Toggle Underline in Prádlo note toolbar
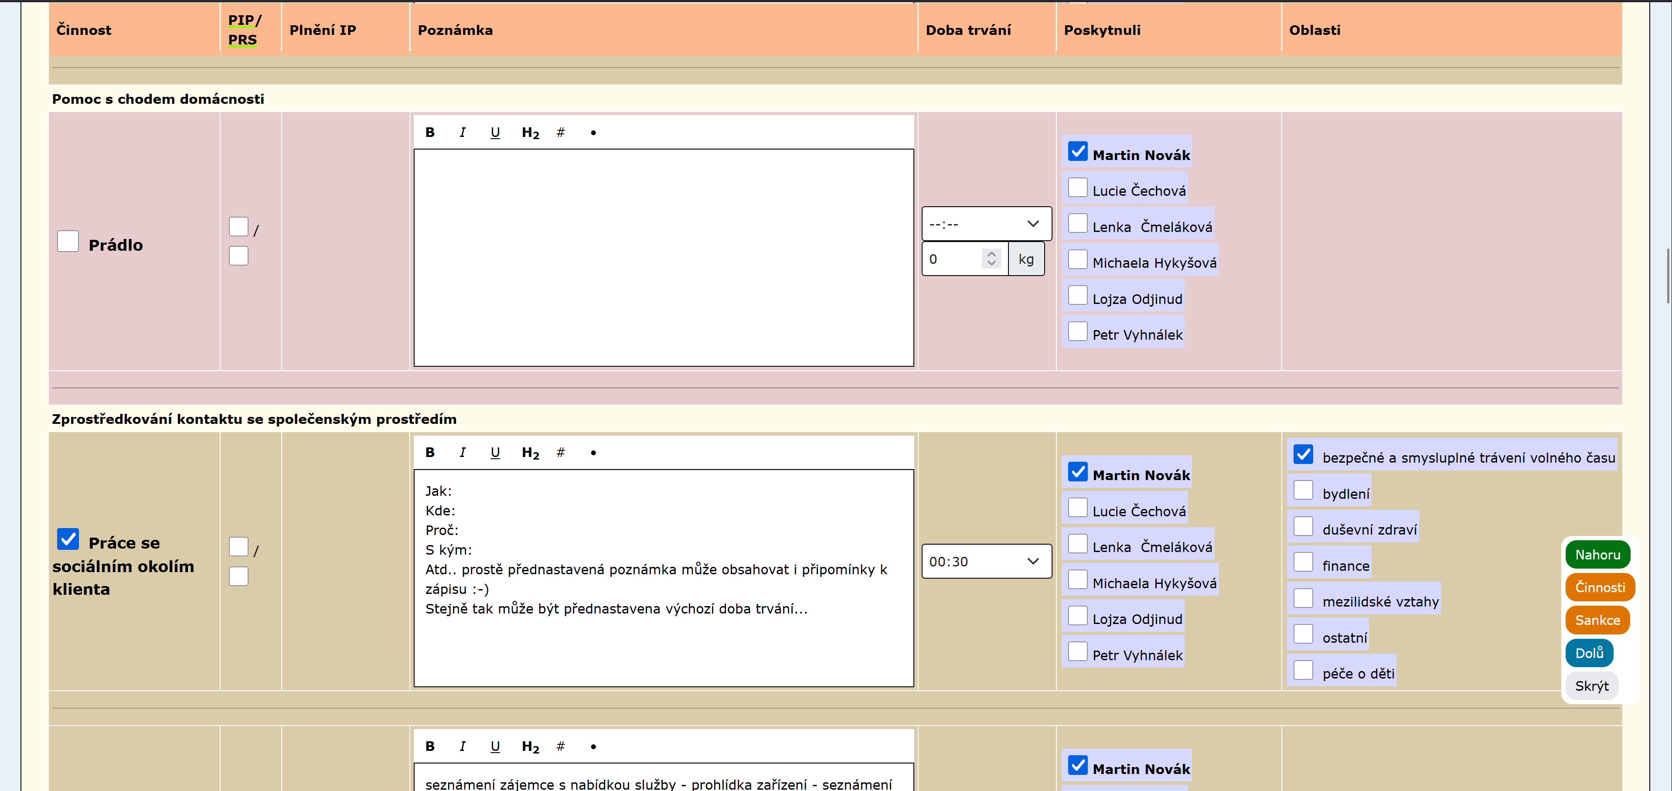This screenshot has width=1672, height=791. (x=494, y=133)
